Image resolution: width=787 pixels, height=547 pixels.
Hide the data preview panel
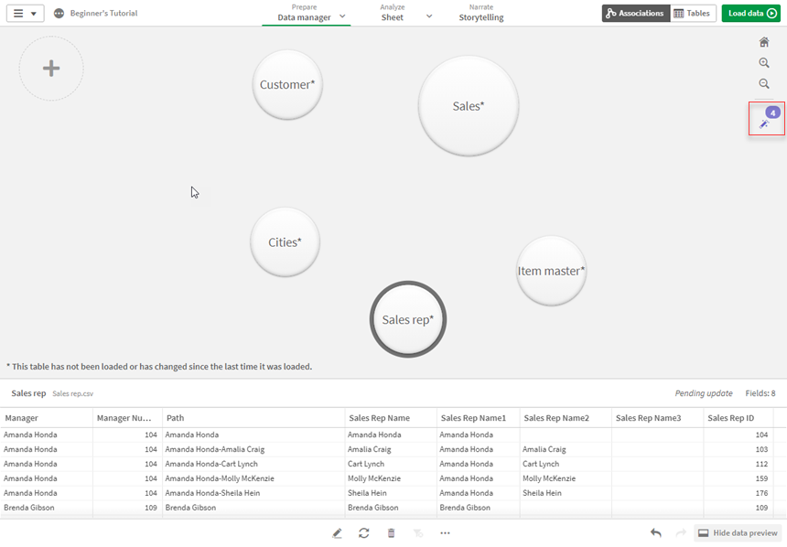[738, 533]
